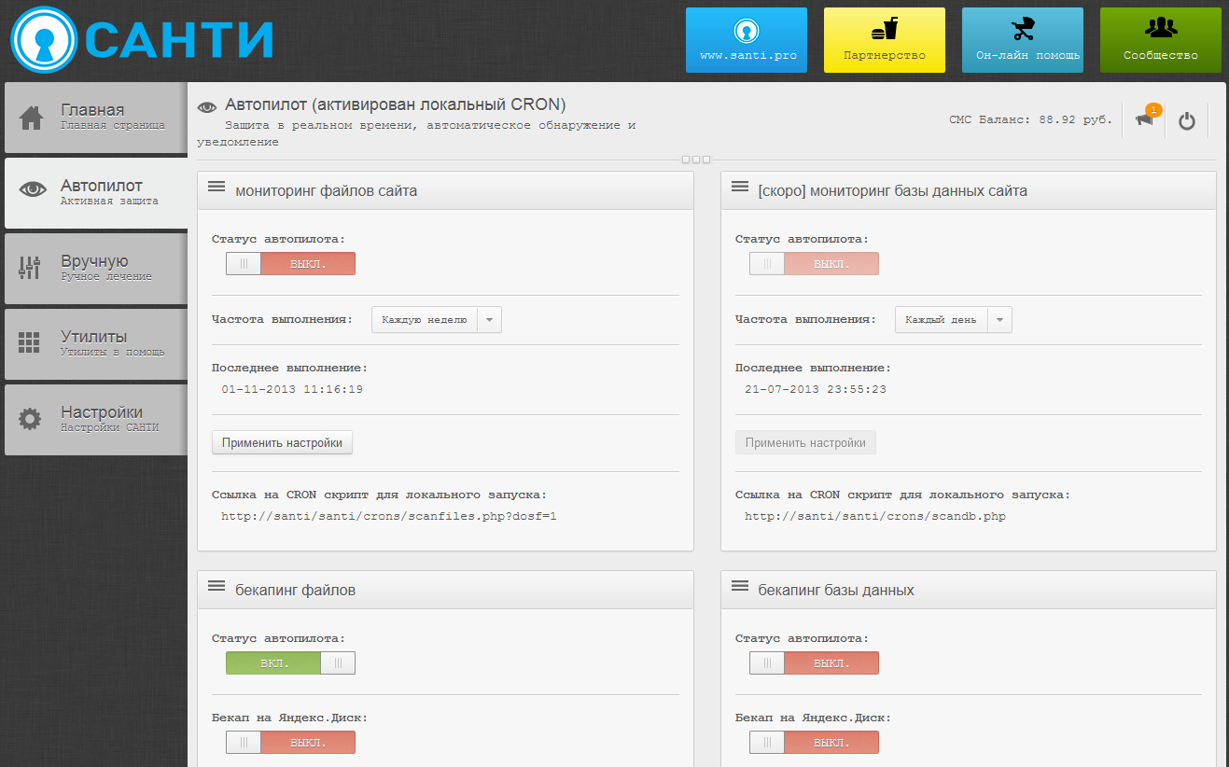This screenshot has height=767, width=1229.
Task: Go to Главная page in sidebar
Action: pyautogui.click(x=96, y=118)
